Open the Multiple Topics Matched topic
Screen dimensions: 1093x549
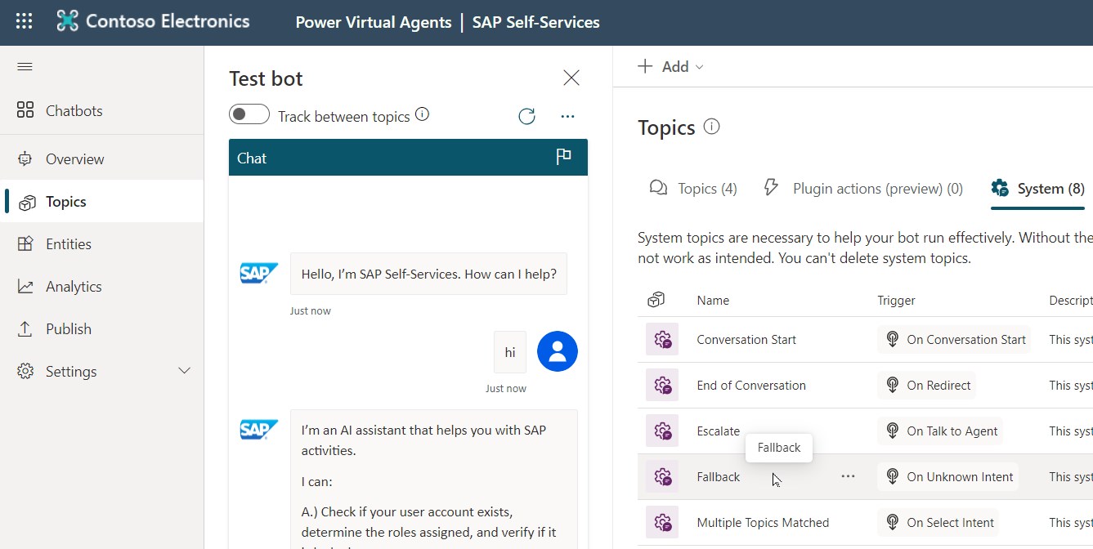coord(763,523)
